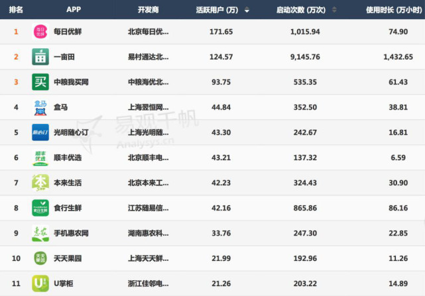Click the orange rank number 3
Screen dimensions: 425x296
16,82
